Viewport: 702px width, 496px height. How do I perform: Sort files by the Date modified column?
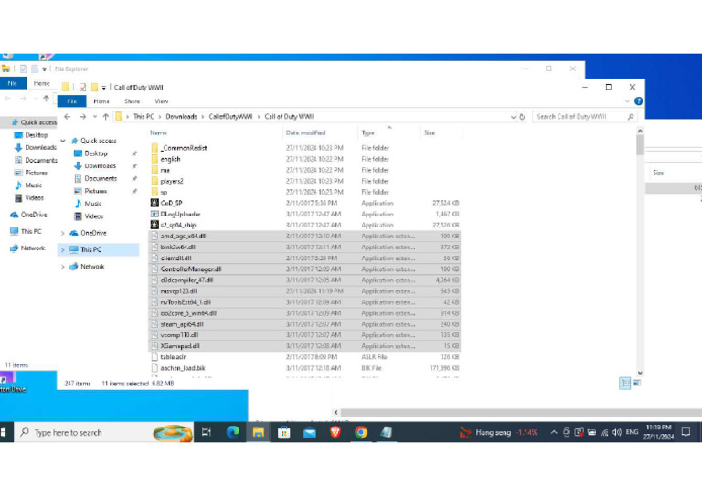pyautogui.click(x=305, y=133)
